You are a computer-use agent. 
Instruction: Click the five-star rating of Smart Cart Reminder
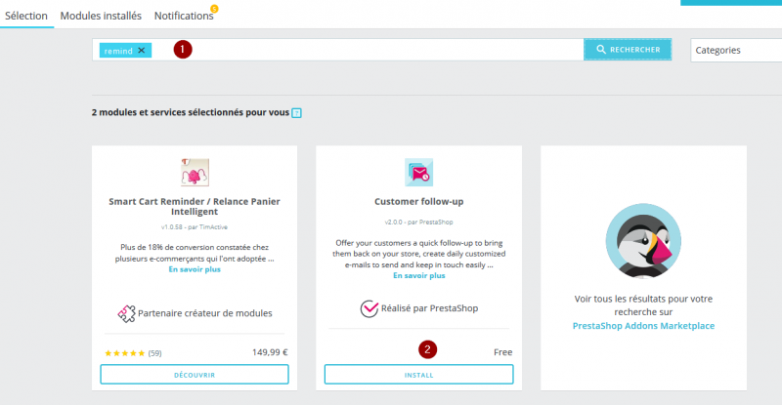tap(125, 353)
